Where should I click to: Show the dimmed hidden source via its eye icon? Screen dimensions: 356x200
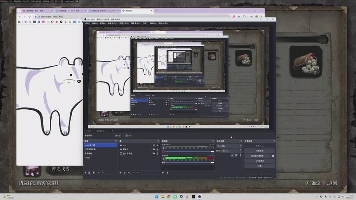[x=154, y=145]
